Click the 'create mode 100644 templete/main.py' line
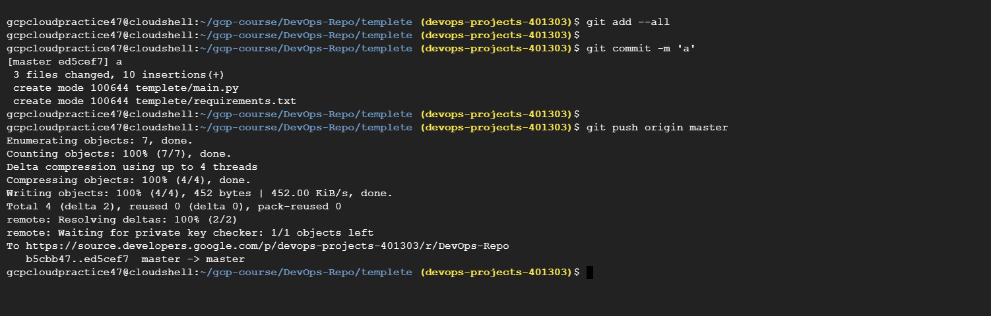Screen dimensions: 991x316 tap(125, 88)
